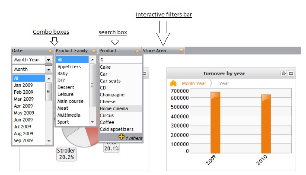Collapse the Product Family filter arrow
This screenshot has width=306, height=175.
(x=94, y=51)
